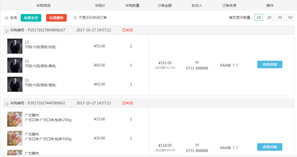This screenshot has height=157, width=297.
Task: Toggle 不显示已关闭订单 checkbox
Action: [75, 18]
